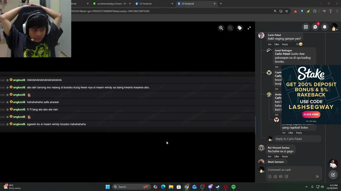Like Carlo Palad's comment
This screenshot has height=191, width=341.
pyautogui.click(x=277, y=44)
